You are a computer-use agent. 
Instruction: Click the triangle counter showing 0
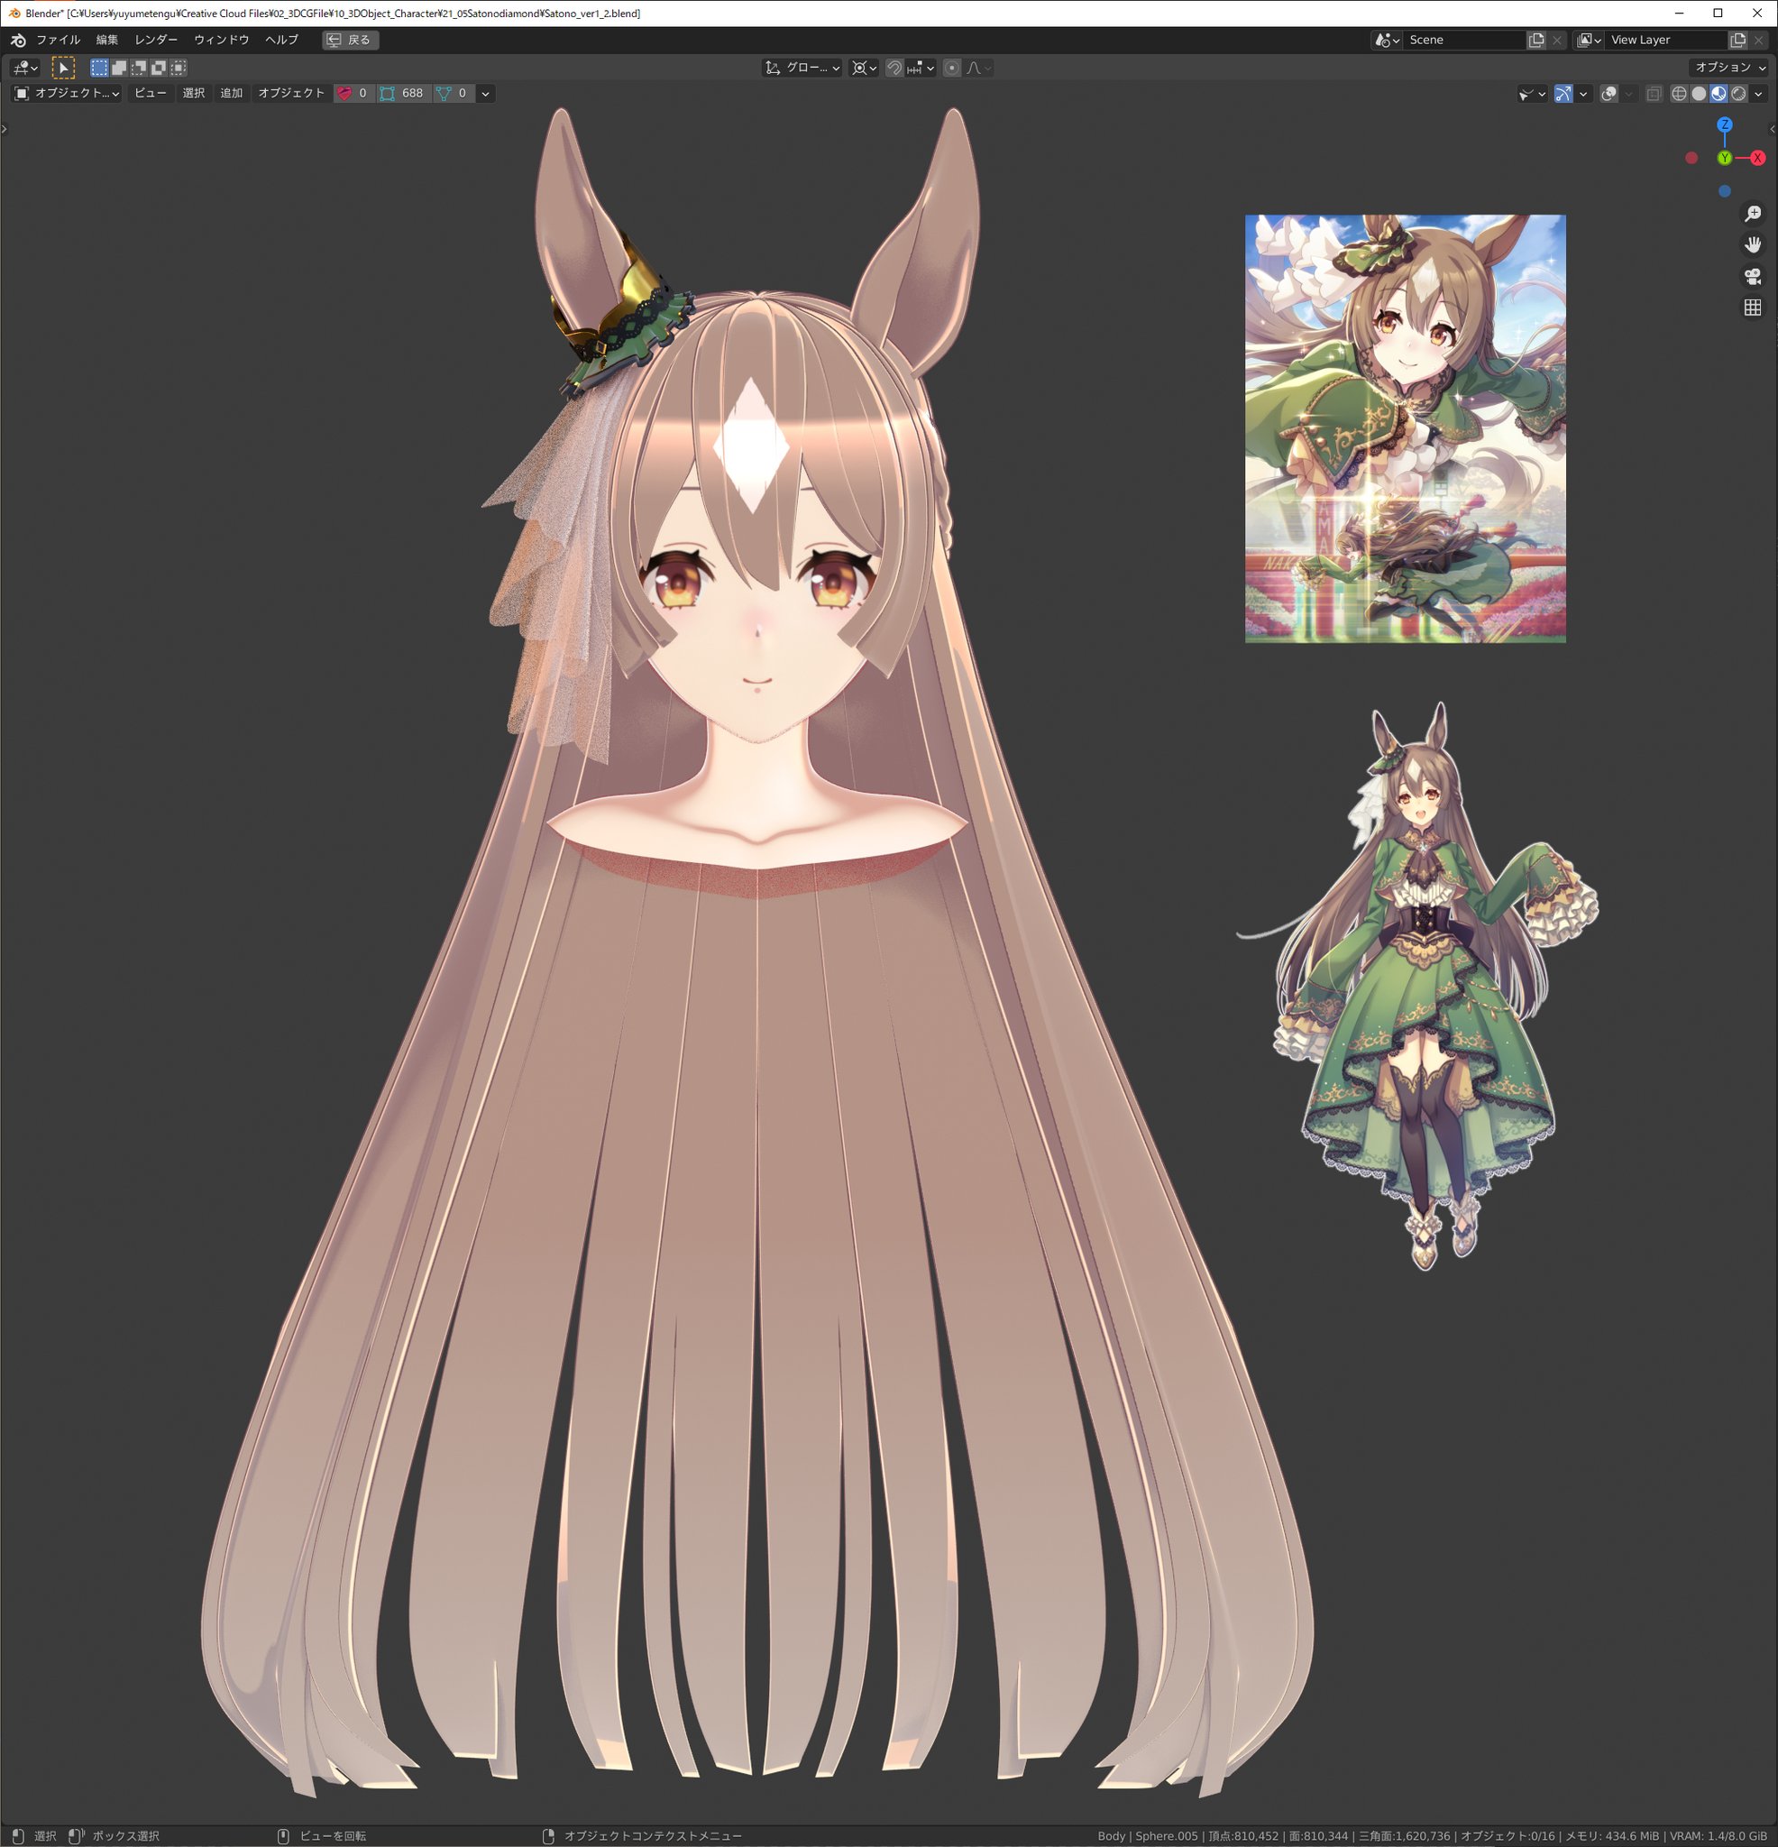(x=453, y=93)
